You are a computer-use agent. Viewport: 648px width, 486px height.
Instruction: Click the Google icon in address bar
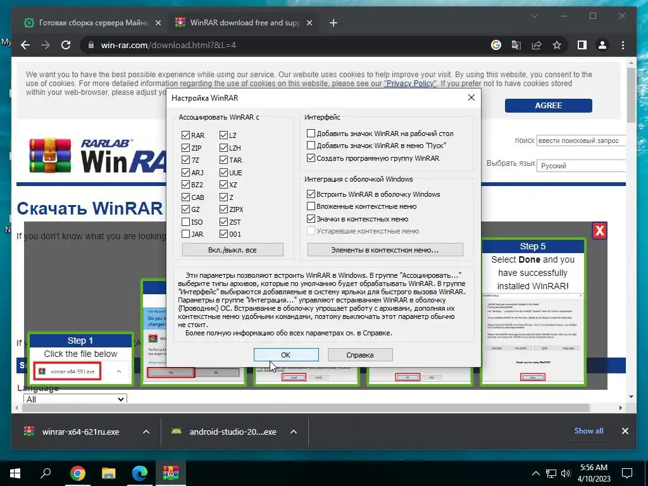tap(496, 45)
